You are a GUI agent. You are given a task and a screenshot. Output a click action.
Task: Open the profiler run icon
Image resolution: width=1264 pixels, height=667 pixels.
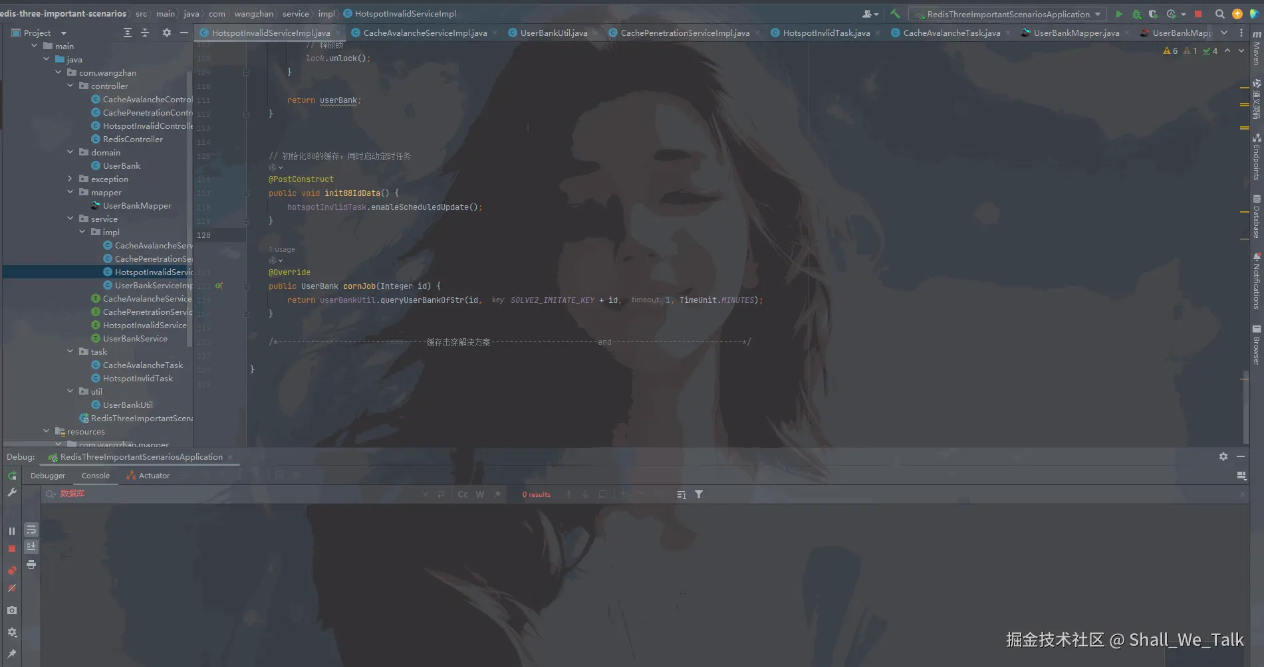pyautogui.click(x=1172, y=14)
